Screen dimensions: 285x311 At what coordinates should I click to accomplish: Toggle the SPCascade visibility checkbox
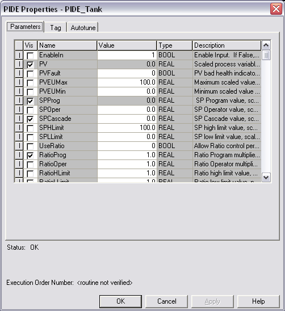pos(30,119)
